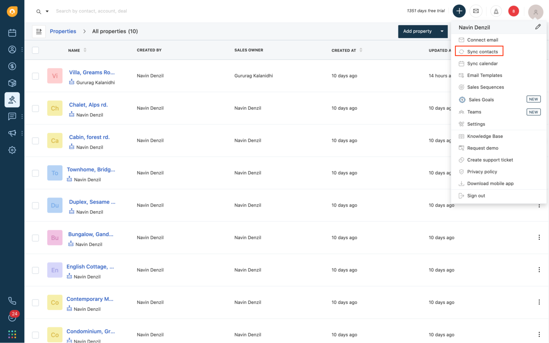Open the app switcher grid icon
The image size is (549, 343).
click(x=12, y=334)
